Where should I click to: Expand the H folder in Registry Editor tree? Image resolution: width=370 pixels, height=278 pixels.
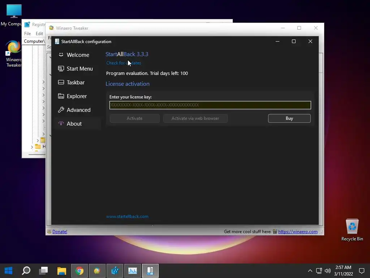tap(32, 147)
